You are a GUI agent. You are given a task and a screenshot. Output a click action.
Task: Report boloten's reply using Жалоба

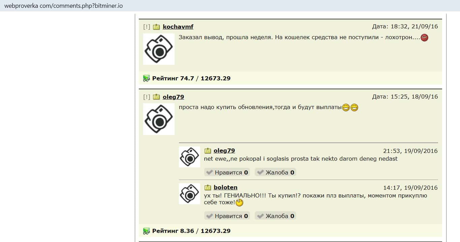coord(275,216)
